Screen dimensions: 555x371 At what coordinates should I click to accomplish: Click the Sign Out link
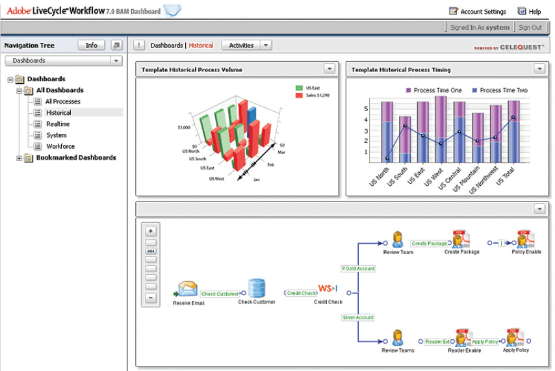[530, 27]
